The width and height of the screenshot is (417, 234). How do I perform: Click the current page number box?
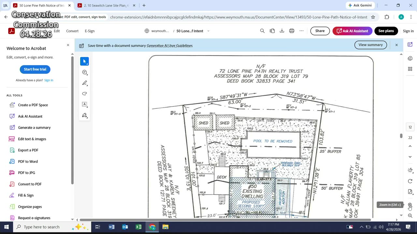click(410, 127)
